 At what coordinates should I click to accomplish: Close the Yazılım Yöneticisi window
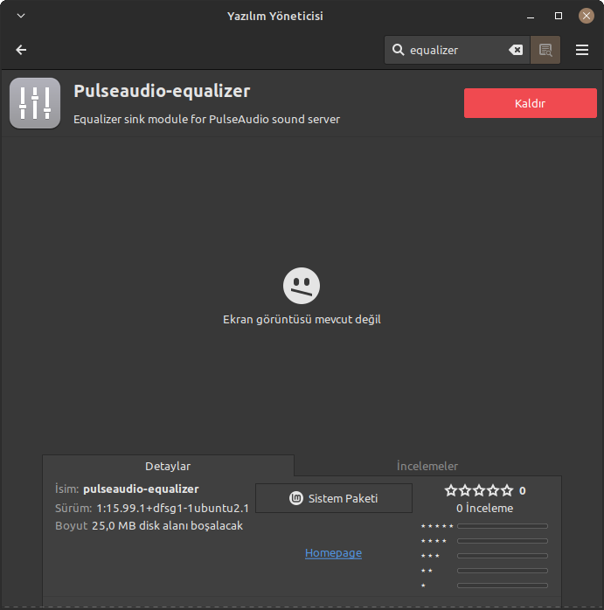(587, 16)
